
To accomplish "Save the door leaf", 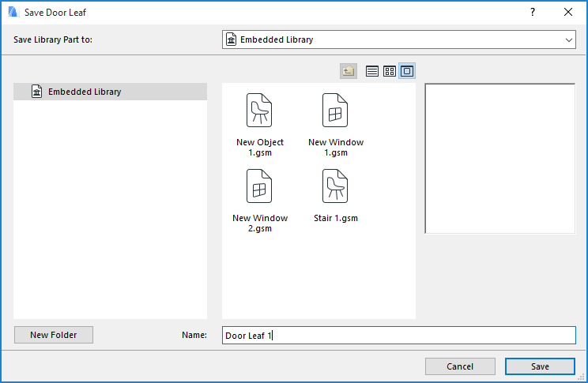I will [540, 366].
